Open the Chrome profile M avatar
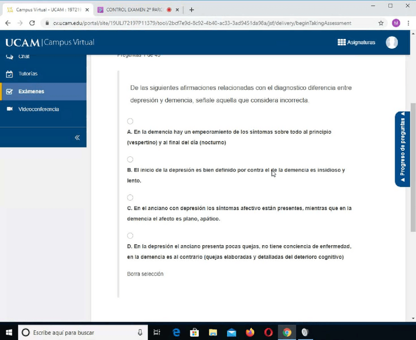Viewport: 416px width, 340px height. [x=396, y=23]
